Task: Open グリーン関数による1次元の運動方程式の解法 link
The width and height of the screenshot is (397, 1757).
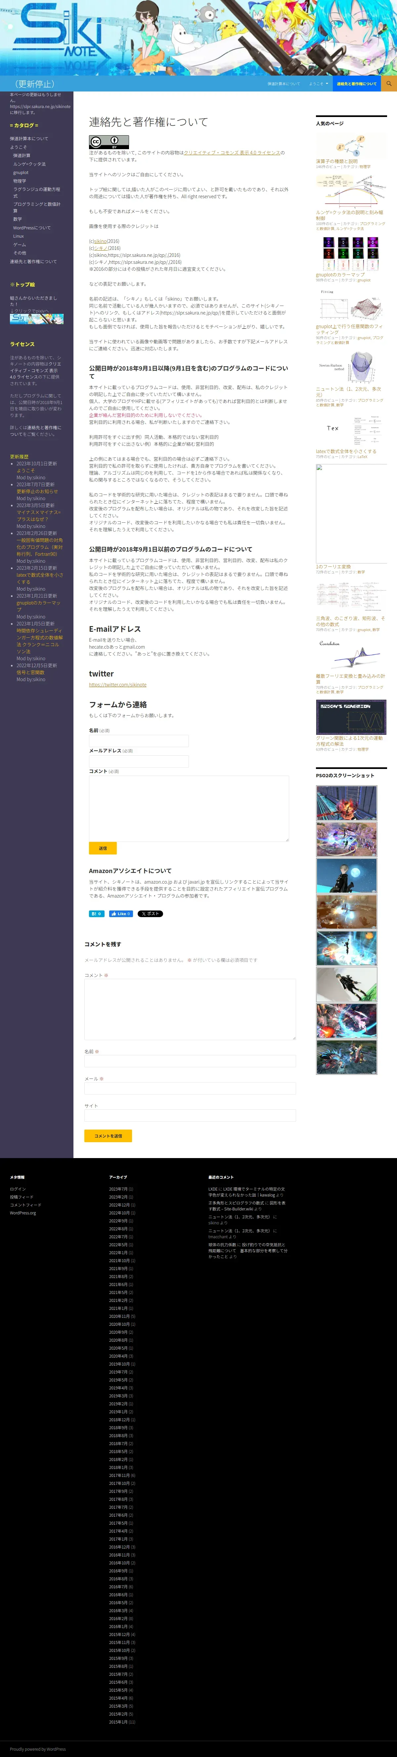Action: [349, 741]
